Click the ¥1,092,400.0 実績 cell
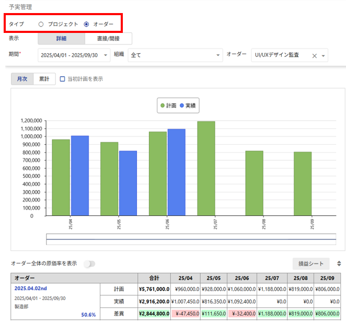Screen dimensions: 346x324 pyautogui.click(x=242, y=302)
